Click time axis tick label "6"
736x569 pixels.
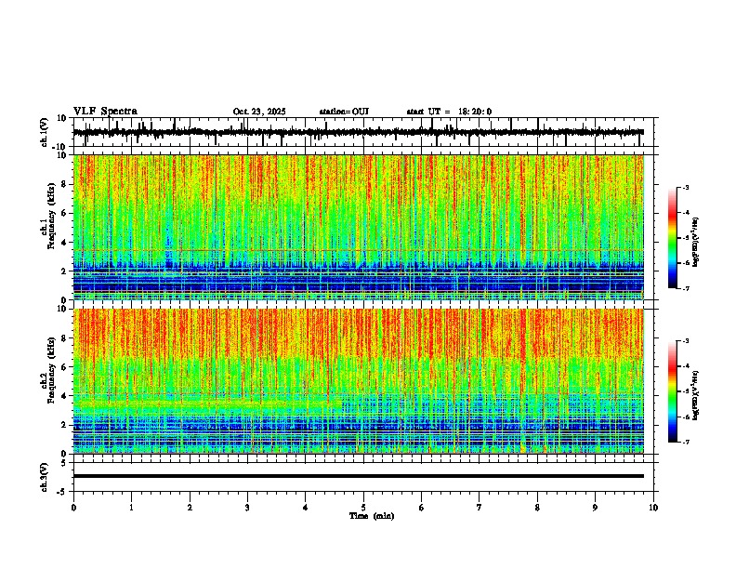point(422,508)
